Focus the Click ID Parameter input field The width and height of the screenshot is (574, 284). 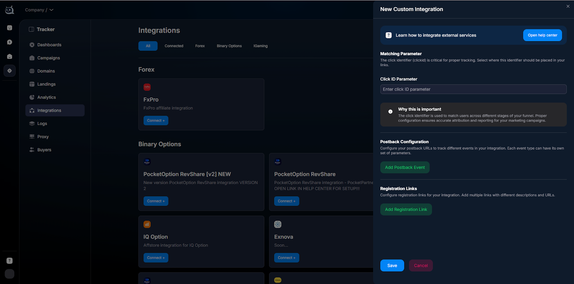click(x=473, y=89)
